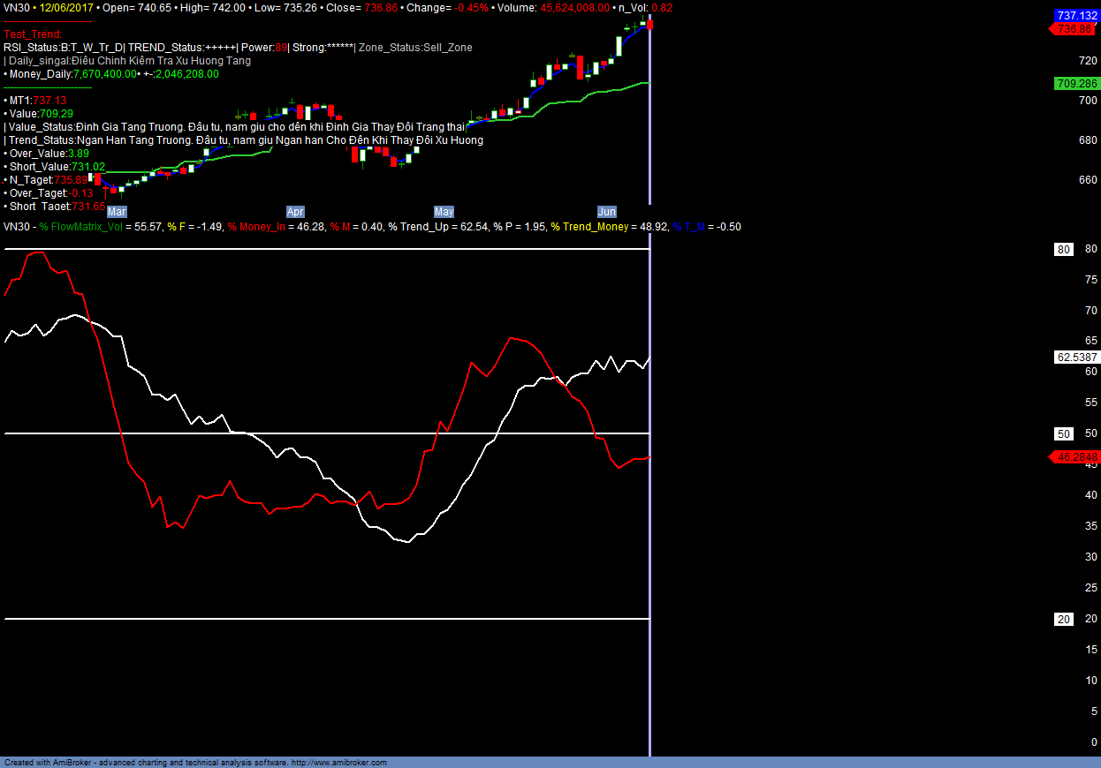This screenshot has height=768, width=1101.
Task: Click the 80 level label box
Action: point(1064,250)
